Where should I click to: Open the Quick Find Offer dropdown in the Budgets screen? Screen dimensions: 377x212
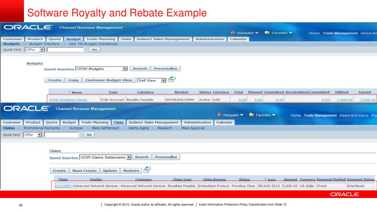click(42, 50)
